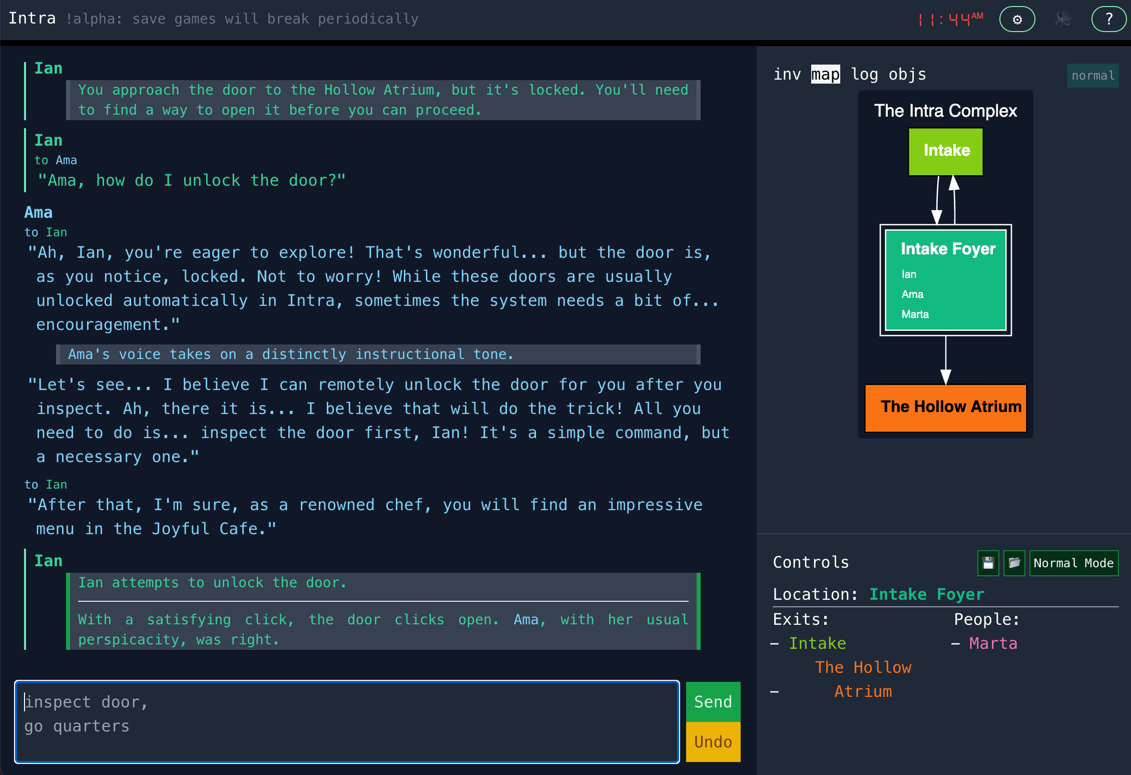The height and width of the screenshot is (775, 1131).
Task: Click the red 11:44 AM clock
Action: click(950, 20)
